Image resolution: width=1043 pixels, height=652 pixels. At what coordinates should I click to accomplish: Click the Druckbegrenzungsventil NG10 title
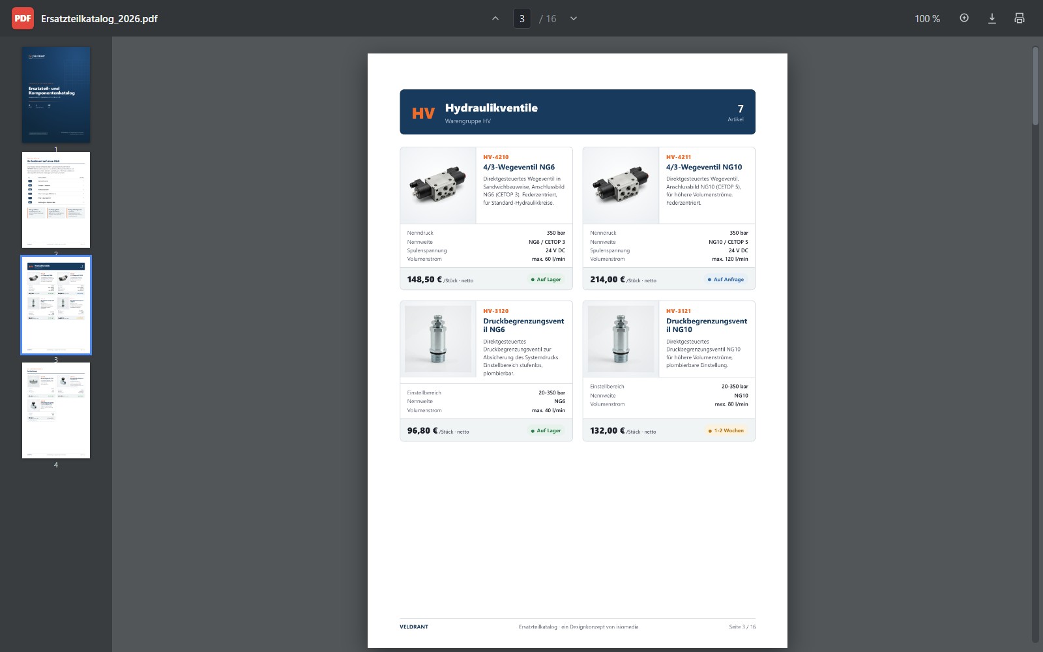pyautogui.click(x=707, y=325)
